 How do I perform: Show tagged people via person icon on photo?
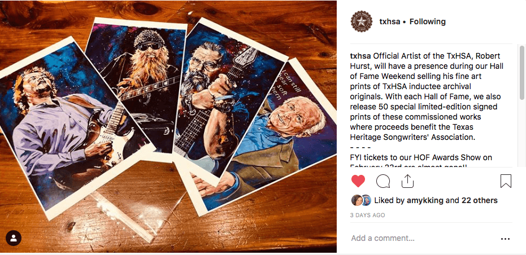pos(14,238)
